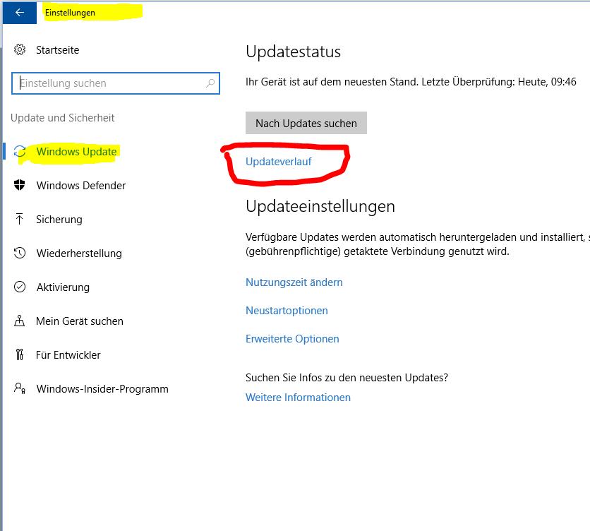Viewport: 590px width, 531px height.
Task: Click the Suchen Sie Infos question text
Action: 347,378
